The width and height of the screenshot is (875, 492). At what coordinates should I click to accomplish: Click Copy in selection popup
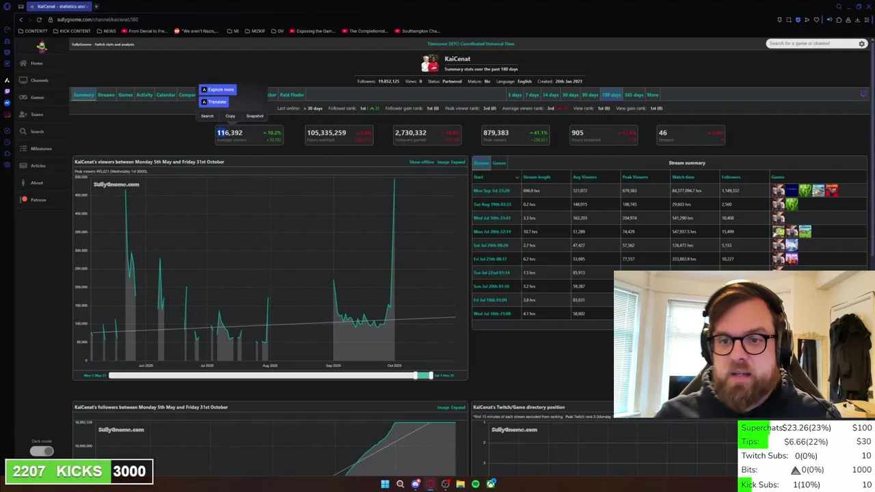click(230, 116)
